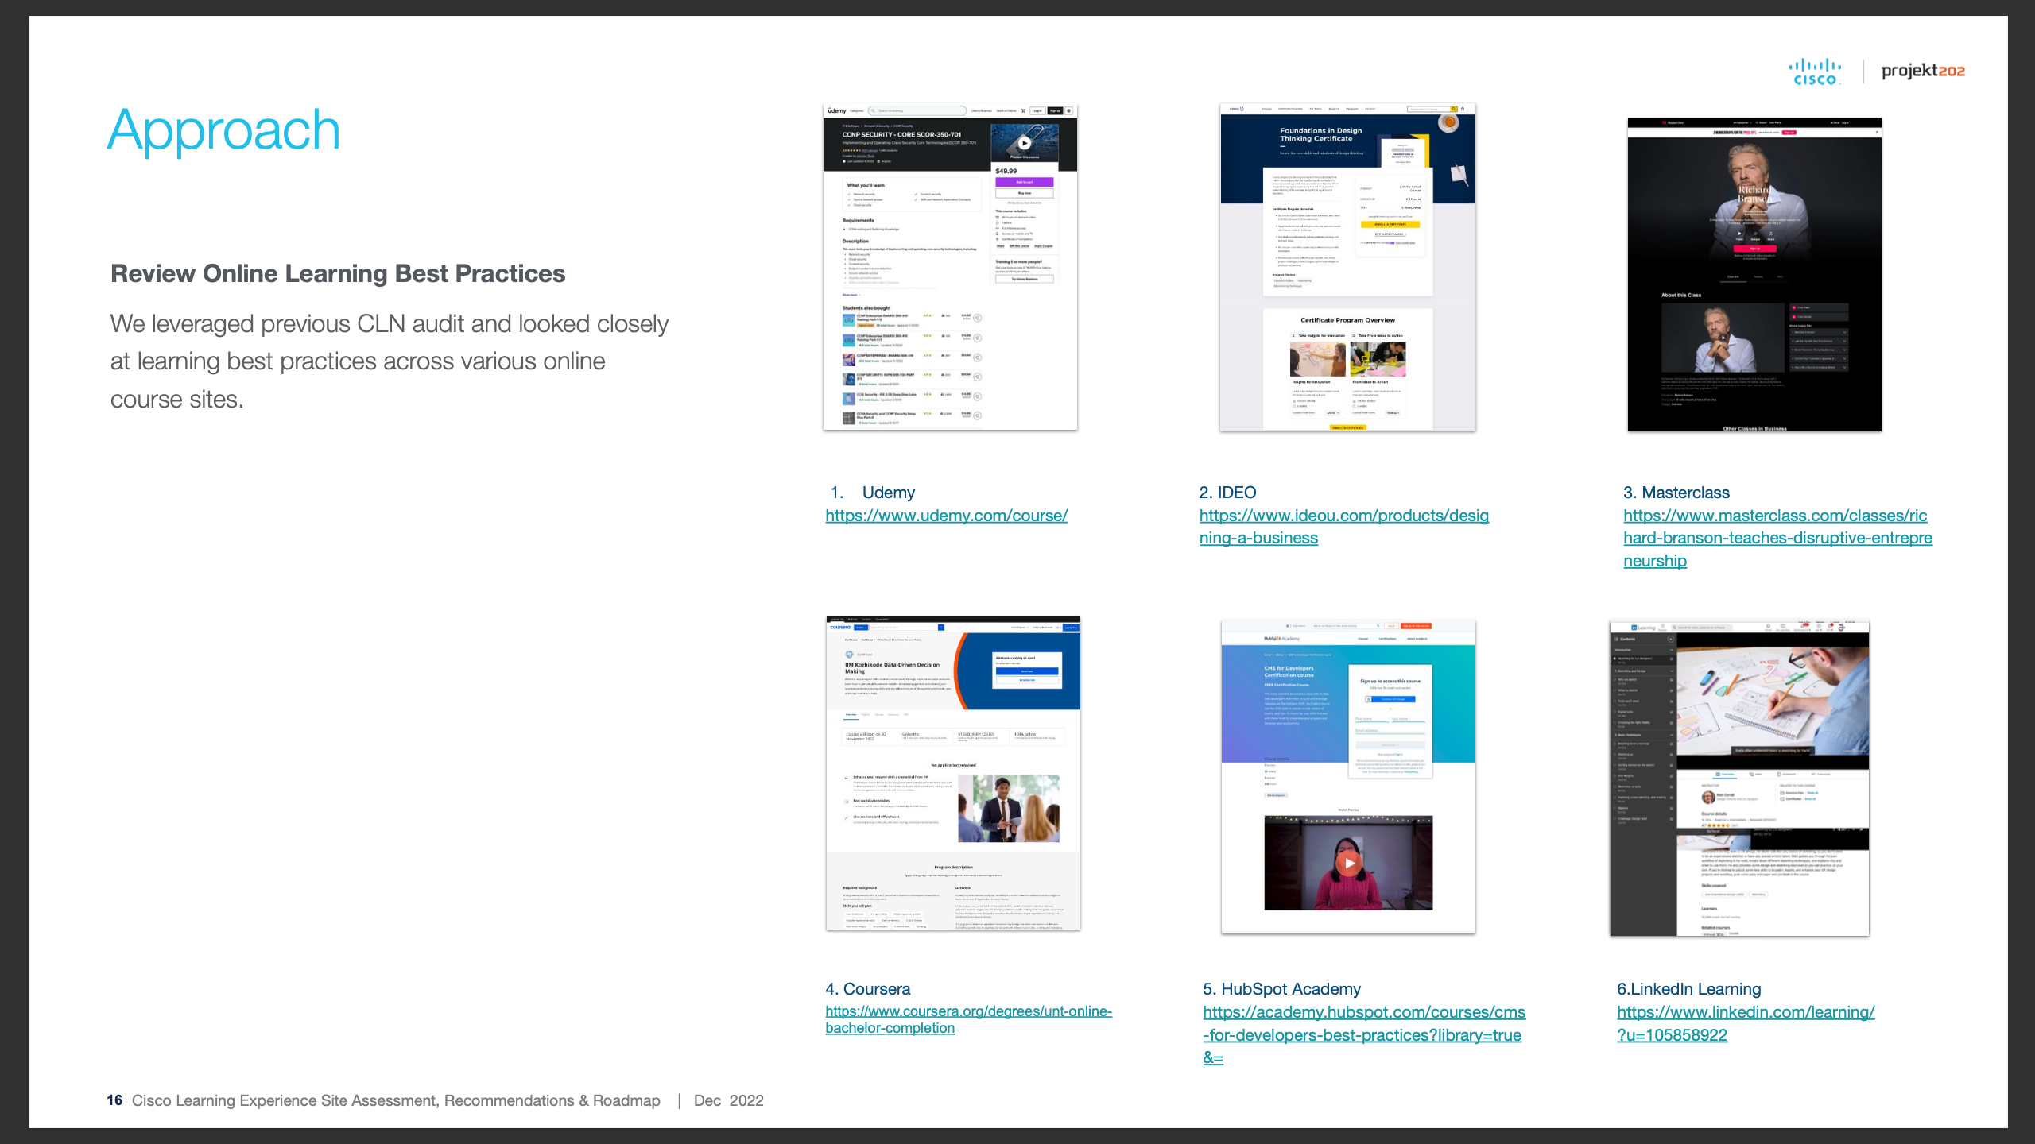Select the Coursera screenshot thumbnail
The image size is (2035, 1144).
[x=953, y=773]
